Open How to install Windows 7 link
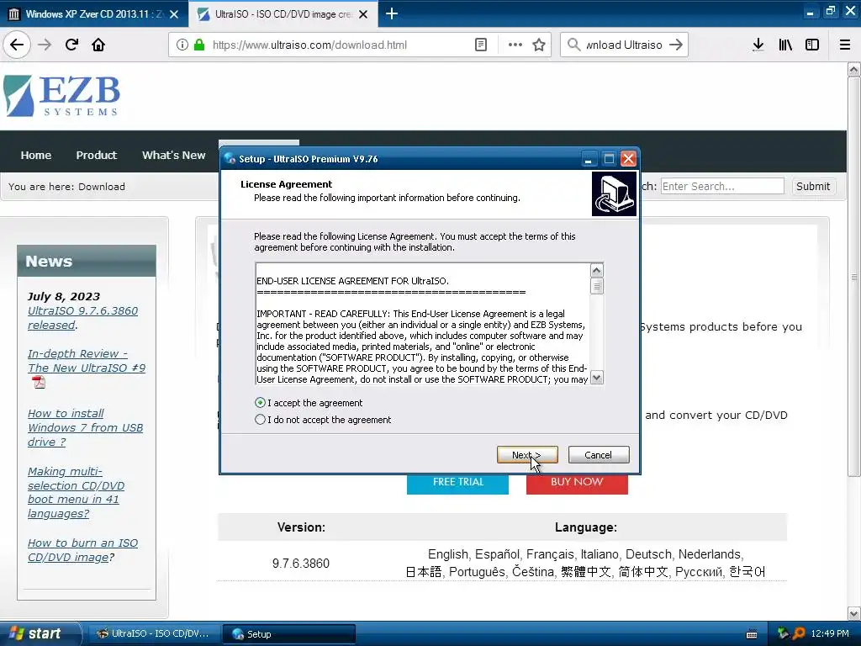Viewport: 861px width, 646px height. (x=85, y=428)
